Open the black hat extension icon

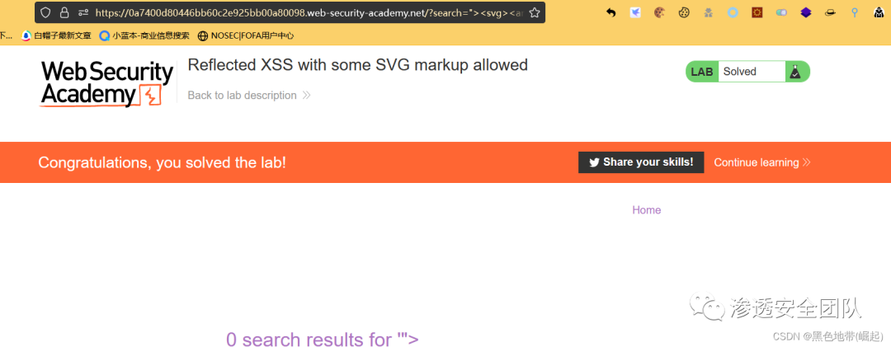pos(830,12)
